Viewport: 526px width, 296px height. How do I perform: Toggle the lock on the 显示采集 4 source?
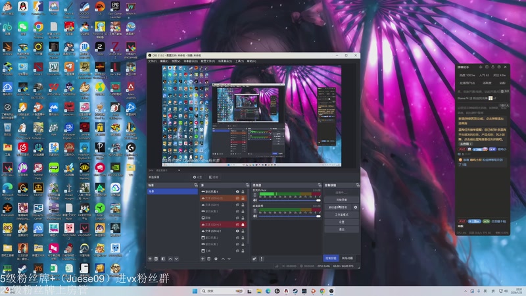tap(243, 191)
